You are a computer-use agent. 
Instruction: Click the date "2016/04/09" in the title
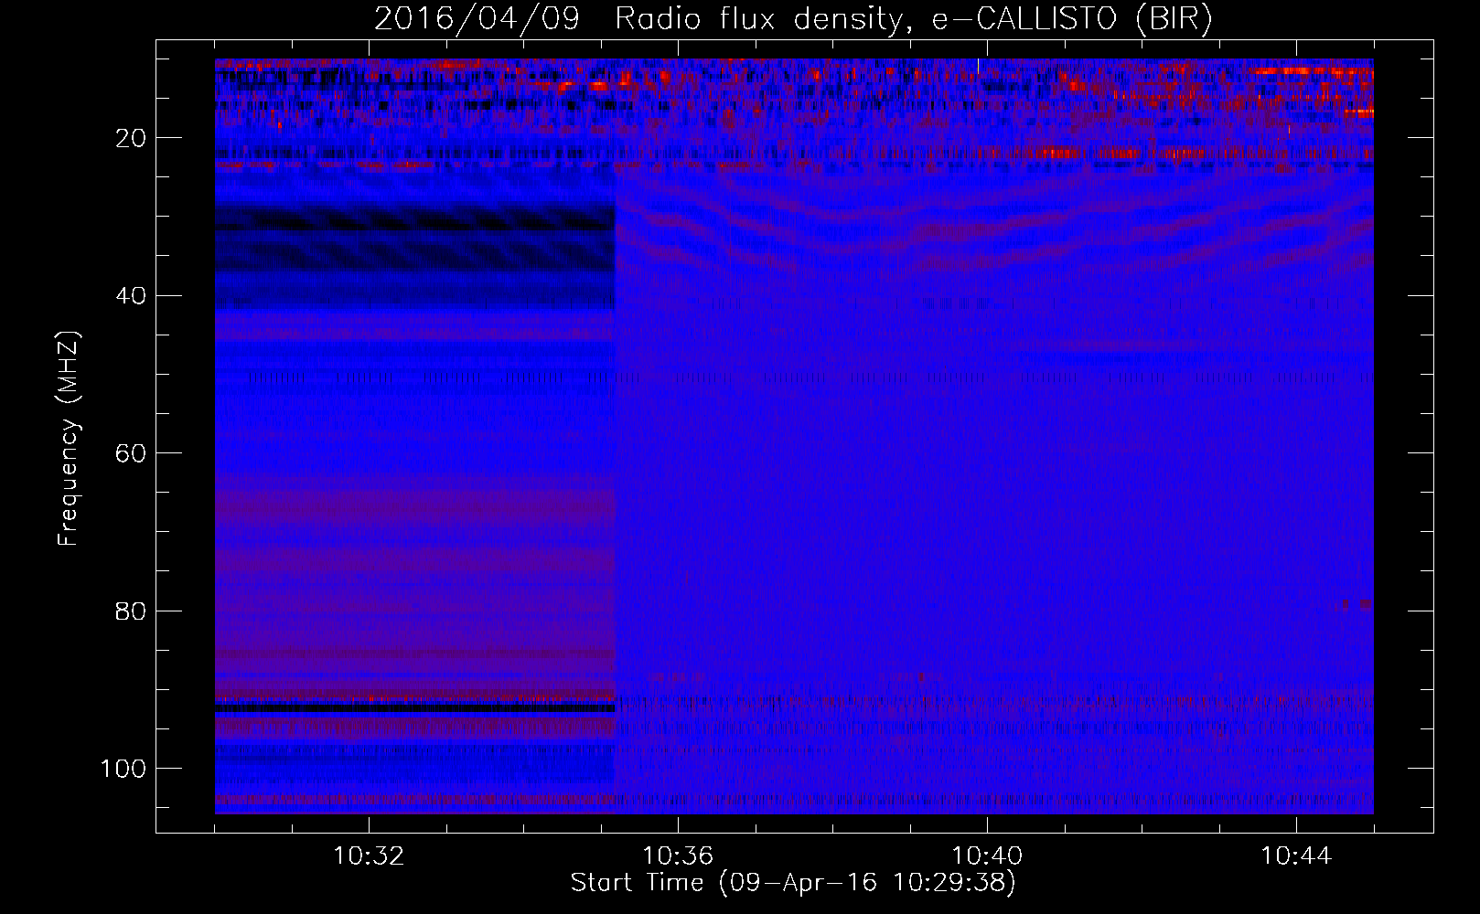477,20
